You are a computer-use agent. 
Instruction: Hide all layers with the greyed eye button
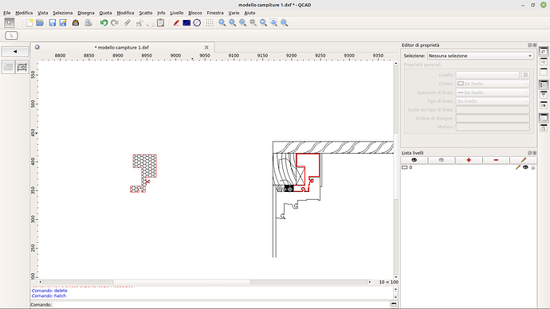[x=442, y=160]
